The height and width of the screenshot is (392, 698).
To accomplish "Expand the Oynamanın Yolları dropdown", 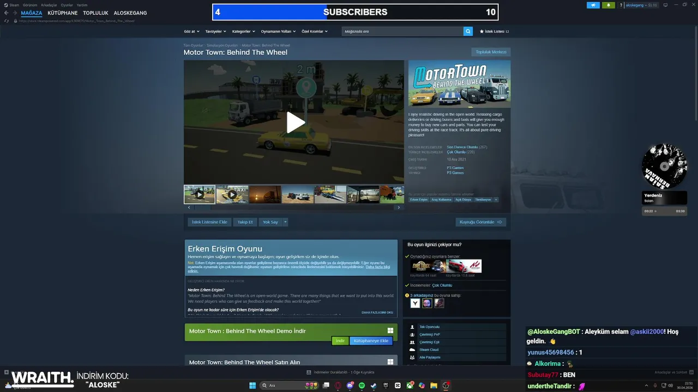I will click(278, 31).
